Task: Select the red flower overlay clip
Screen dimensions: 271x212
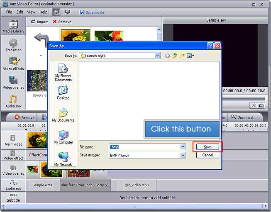Action: (33, 169)
